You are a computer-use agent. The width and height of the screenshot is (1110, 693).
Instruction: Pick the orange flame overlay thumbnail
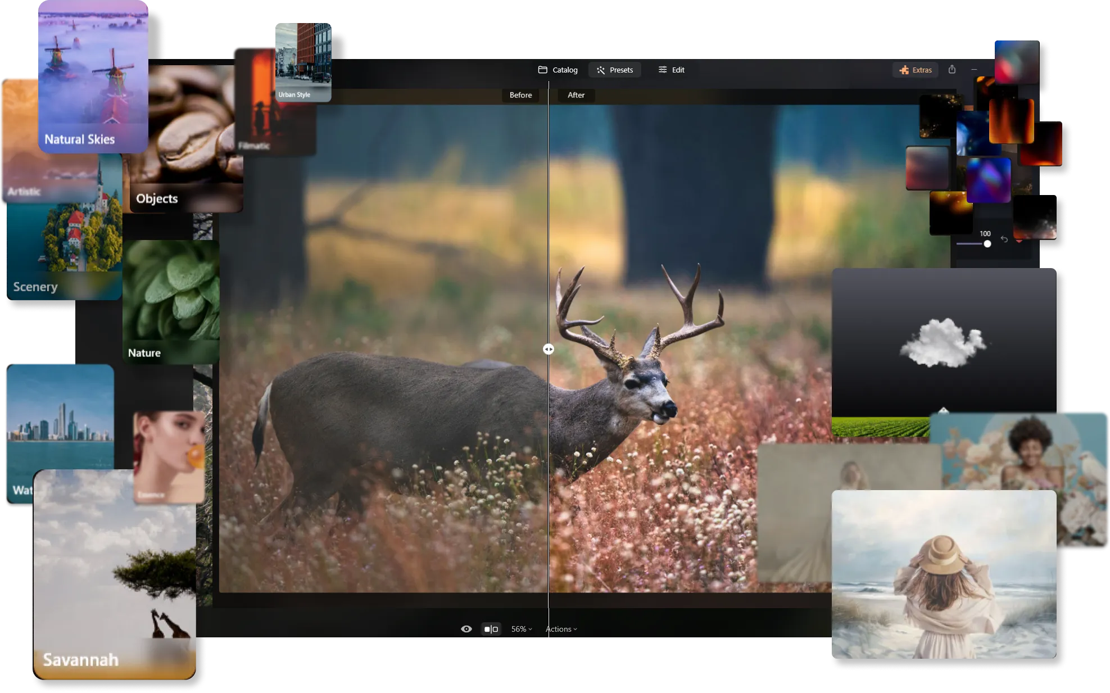pyautogui.click(x=1011, y=120)
